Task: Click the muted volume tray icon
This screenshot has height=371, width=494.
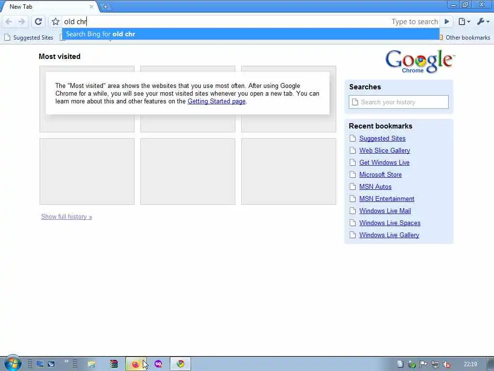Action: [x=447, y=364]
